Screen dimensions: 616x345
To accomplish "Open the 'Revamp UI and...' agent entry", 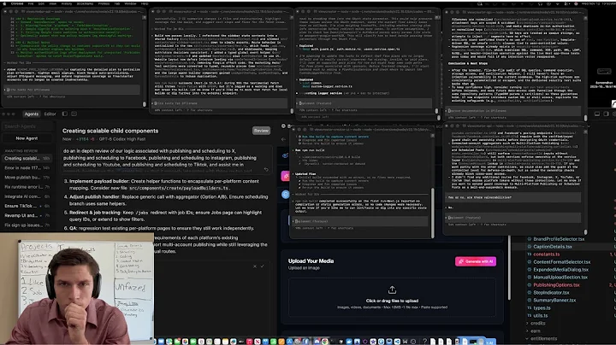I will click(x=27, y=215).
